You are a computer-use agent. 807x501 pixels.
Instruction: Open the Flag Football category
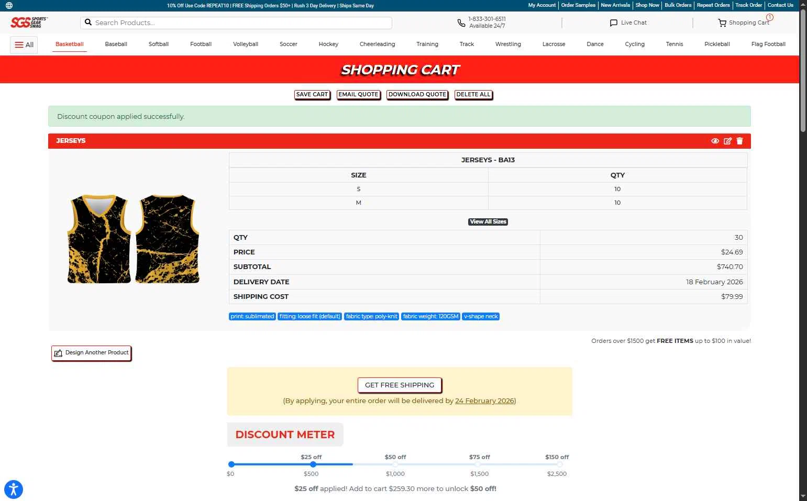tap(768, 44)
